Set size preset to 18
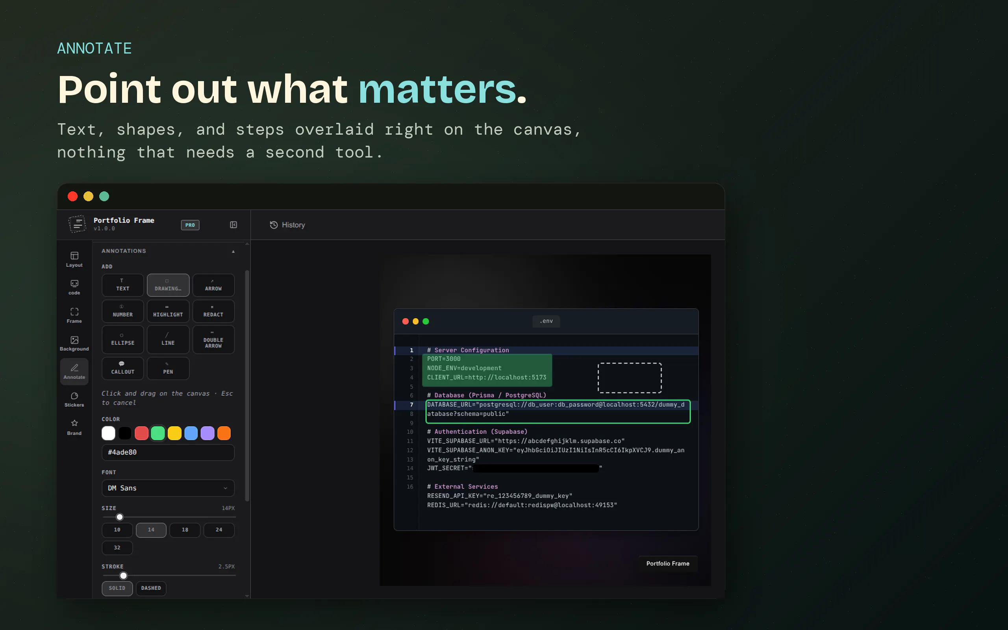This screenshot has width=1008, height=630. click(x=185, y=530)
